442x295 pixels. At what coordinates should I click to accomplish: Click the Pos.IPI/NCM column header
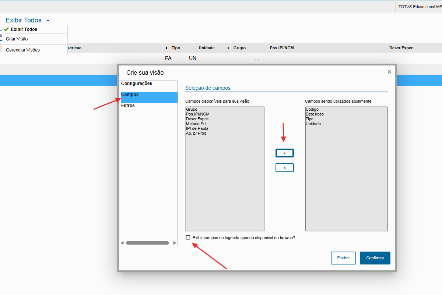[282, 48]
